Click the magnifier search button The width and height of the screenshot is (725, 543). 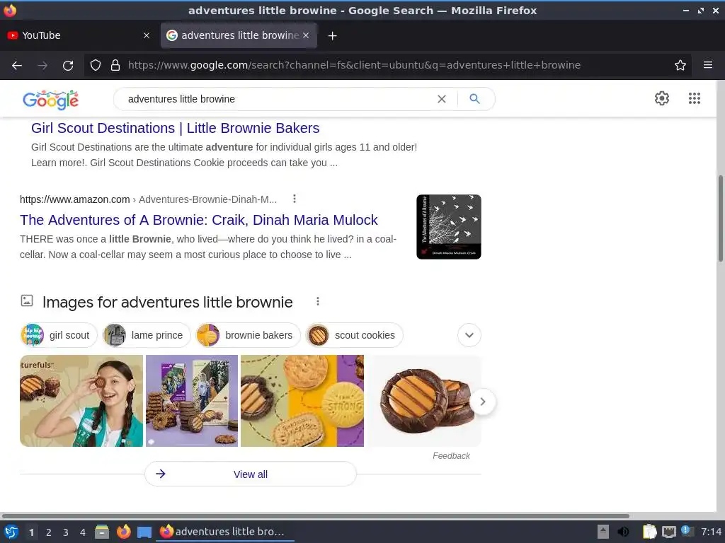click(474, 99)
